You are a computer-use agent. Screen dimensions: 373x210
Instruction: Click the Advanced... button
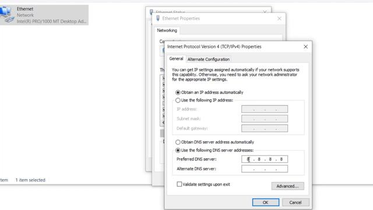(287, 186)
